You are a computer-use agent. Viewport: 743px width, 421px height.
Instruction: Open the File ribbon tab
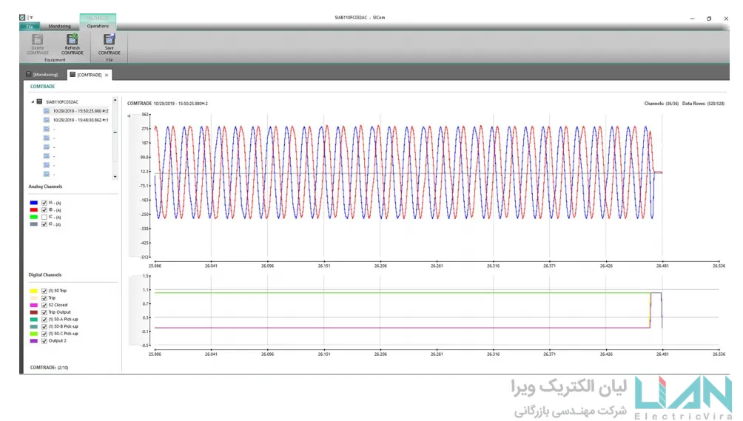[30, 27]
